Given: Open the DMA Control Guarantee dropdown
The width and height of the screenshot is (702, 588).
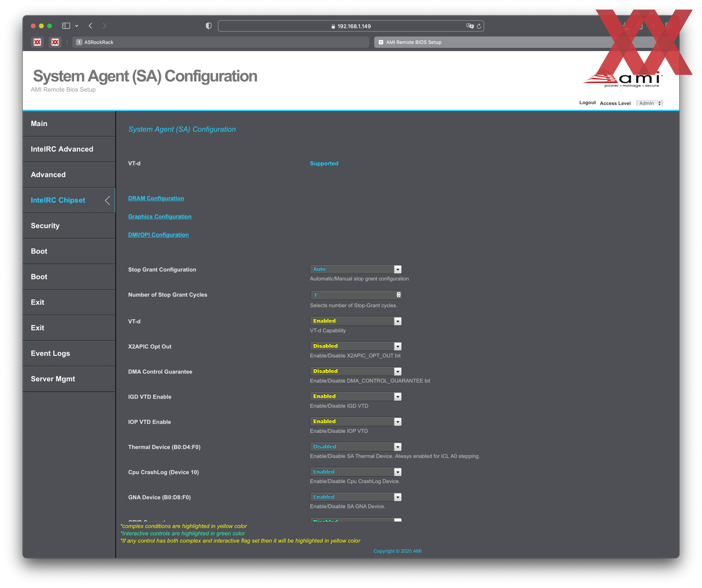Looking at the screenshot, I should [x=356, y=371].
